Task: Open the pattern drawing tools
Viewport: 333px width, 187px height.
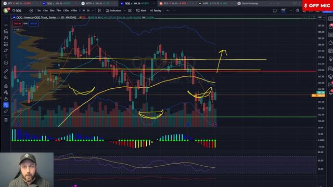Action: pyautogui.click(x=6, y=37)
